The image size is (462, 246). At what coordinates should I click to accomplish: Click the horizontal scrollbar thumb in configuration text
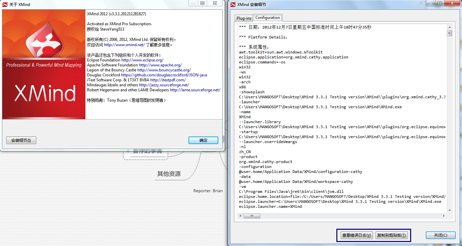pyautogui.click(x=252, y=216)
